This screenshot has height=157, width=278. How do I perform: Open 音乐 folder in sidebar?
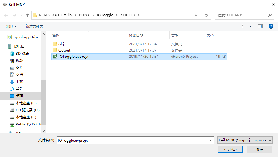click(x=16, y=89)
